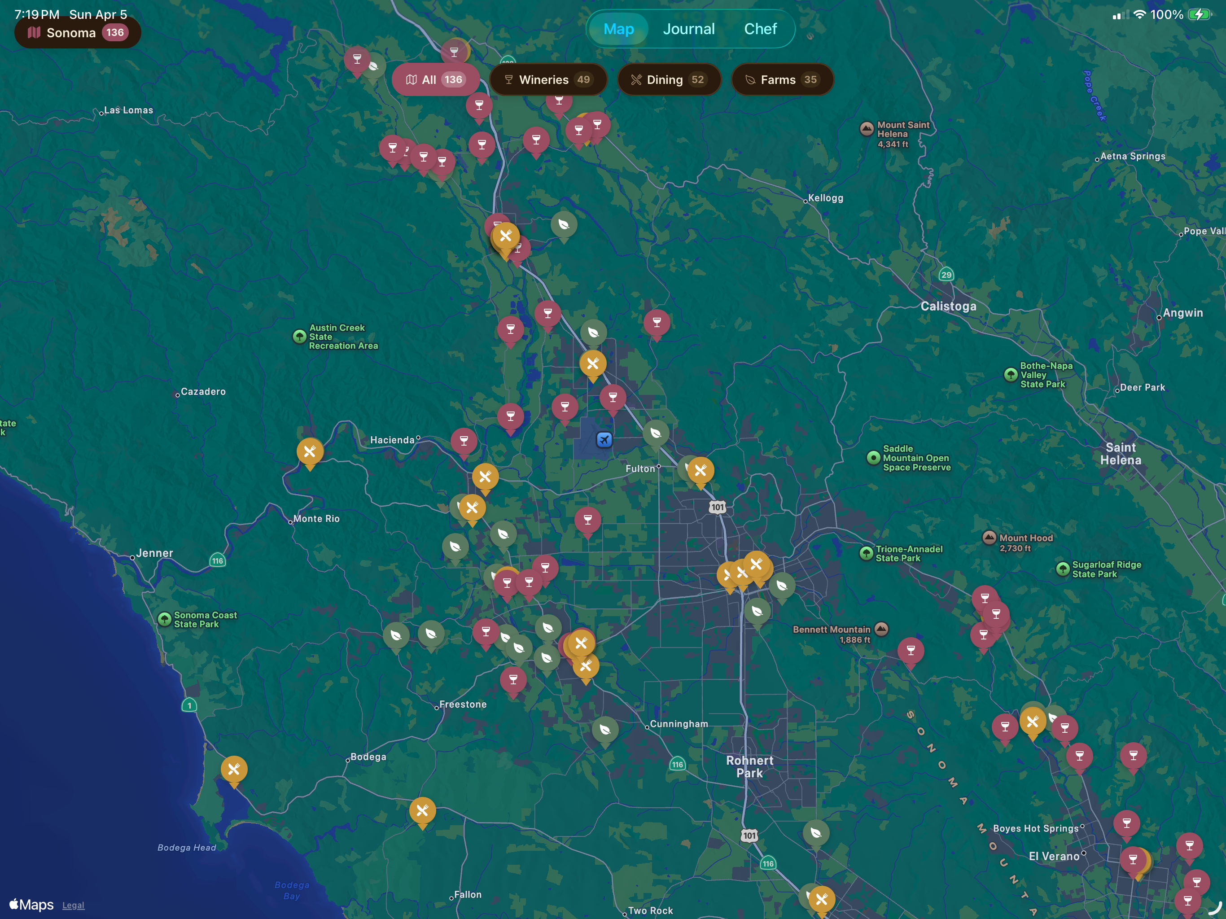Image resolution: width=1226 pixels, height=919 pixels.
Task: Tap the Highway 29 shield near Calistoga
Action: [946, 274]
